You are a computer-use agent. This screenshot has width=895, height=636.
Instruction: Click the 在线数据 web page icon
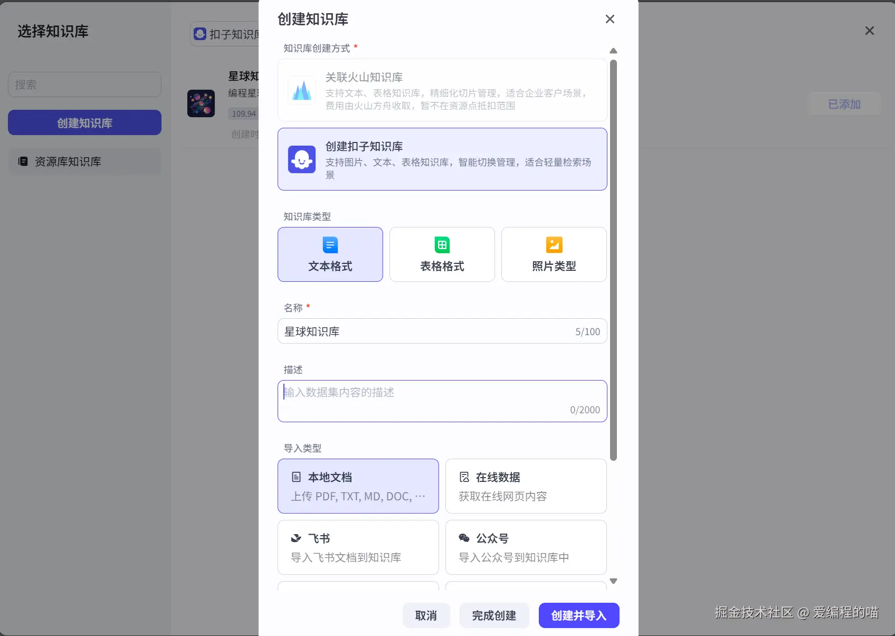pyautogui.click(x=464, y=477)
